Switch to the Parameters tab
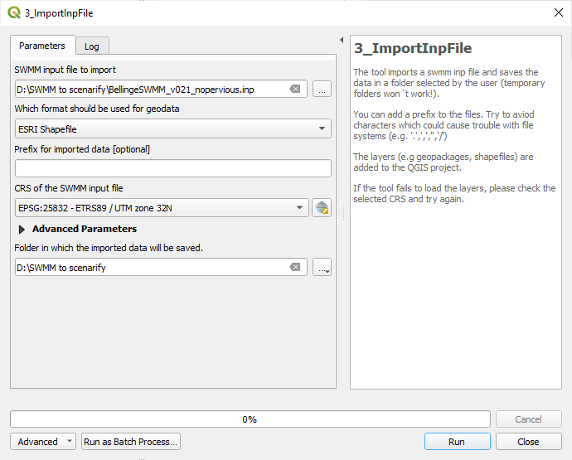This screenshot has width=572, height=460. [42, 46]
